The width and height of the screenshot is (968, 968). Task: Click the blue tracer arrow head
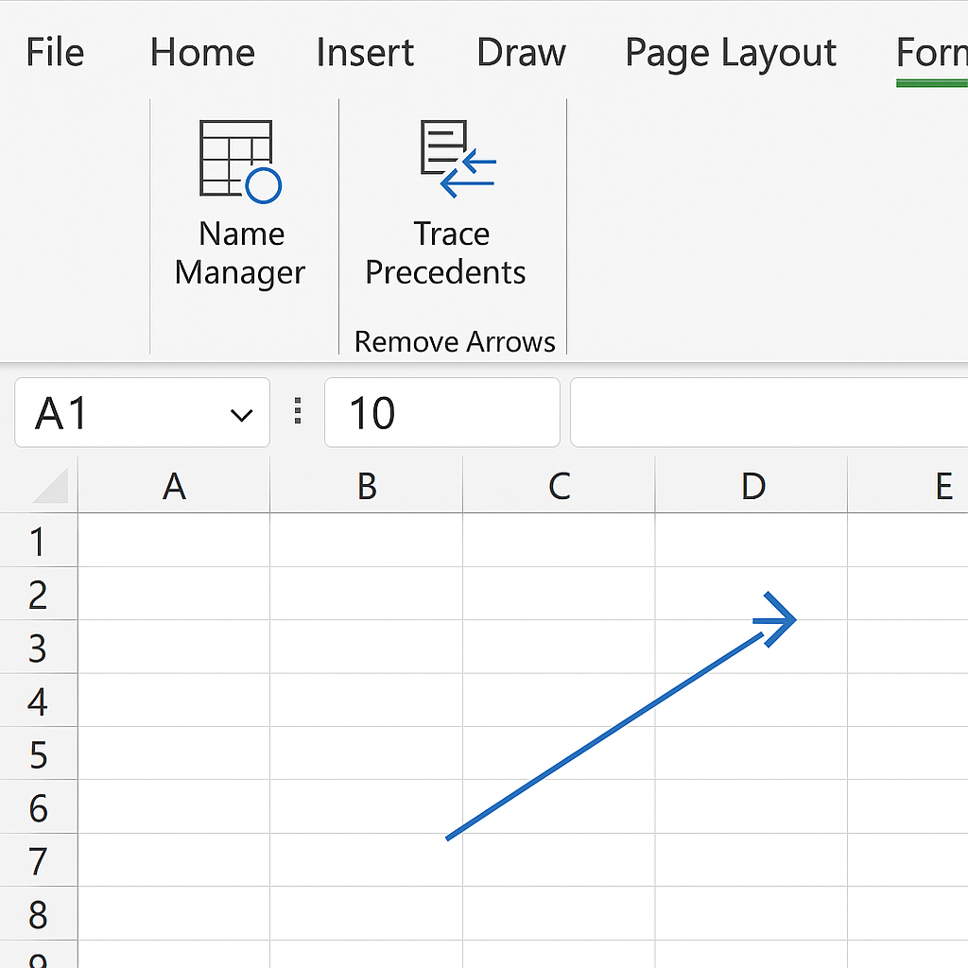click(x=779, y=619)
